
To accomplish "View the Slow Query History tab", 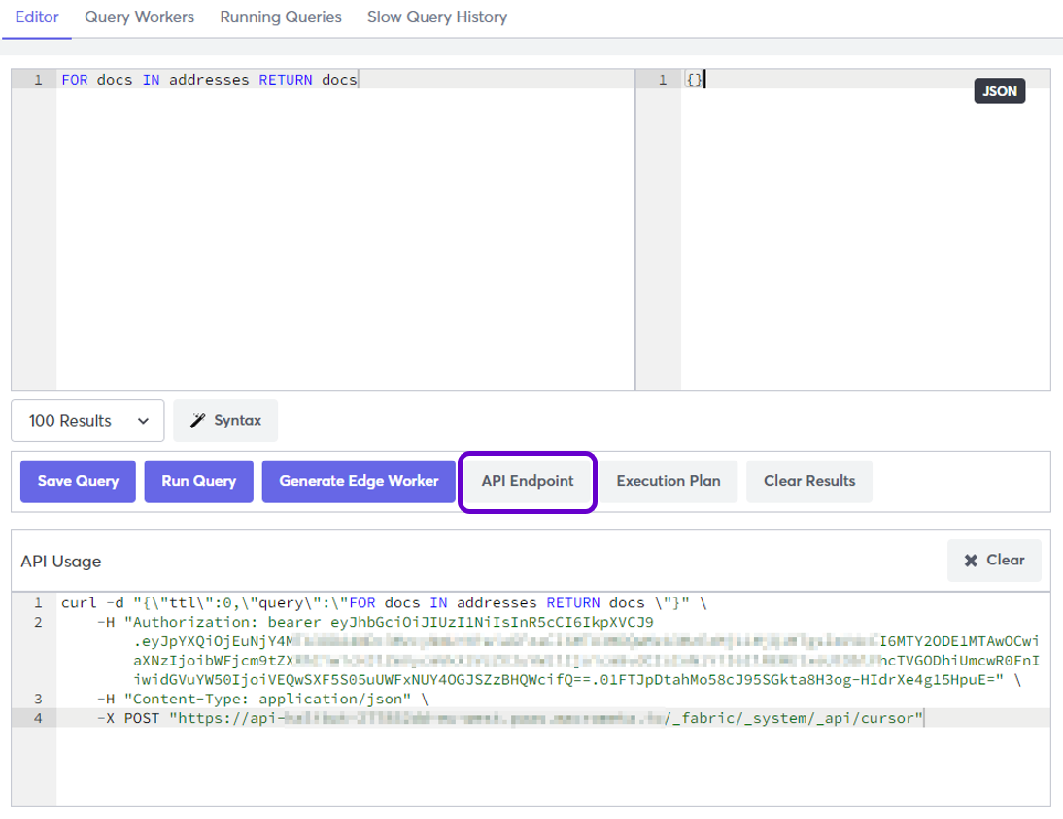I will pyautogui.click(x=437, y=17).
